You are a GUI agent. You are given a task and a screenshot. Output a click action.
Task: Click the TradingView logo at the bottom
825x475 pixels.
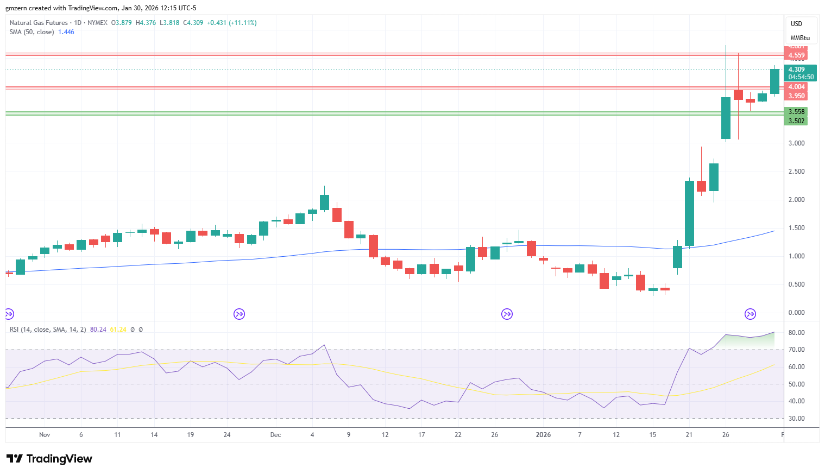pyautogui.click(x=49, y=459)
